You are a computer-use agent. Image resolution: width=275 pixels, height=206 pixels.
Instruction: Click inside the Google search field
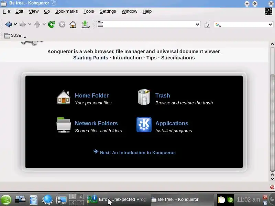[244, 24]
